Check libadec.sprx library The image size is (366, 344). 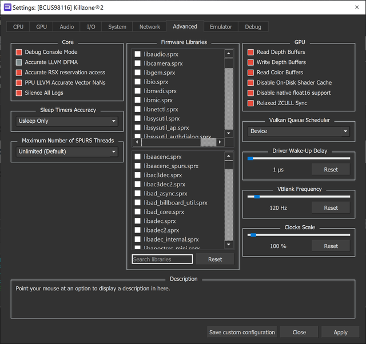click(x=138, y=221)
